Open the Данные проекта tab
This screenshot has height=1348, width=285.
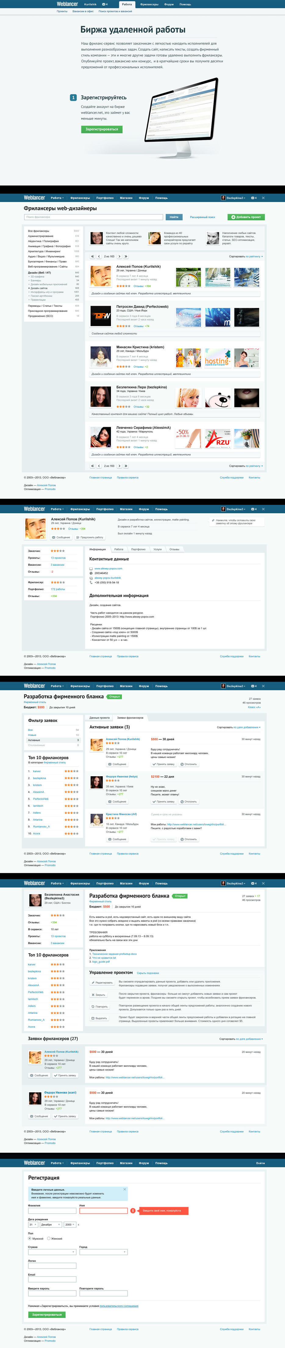coord(100,718)
